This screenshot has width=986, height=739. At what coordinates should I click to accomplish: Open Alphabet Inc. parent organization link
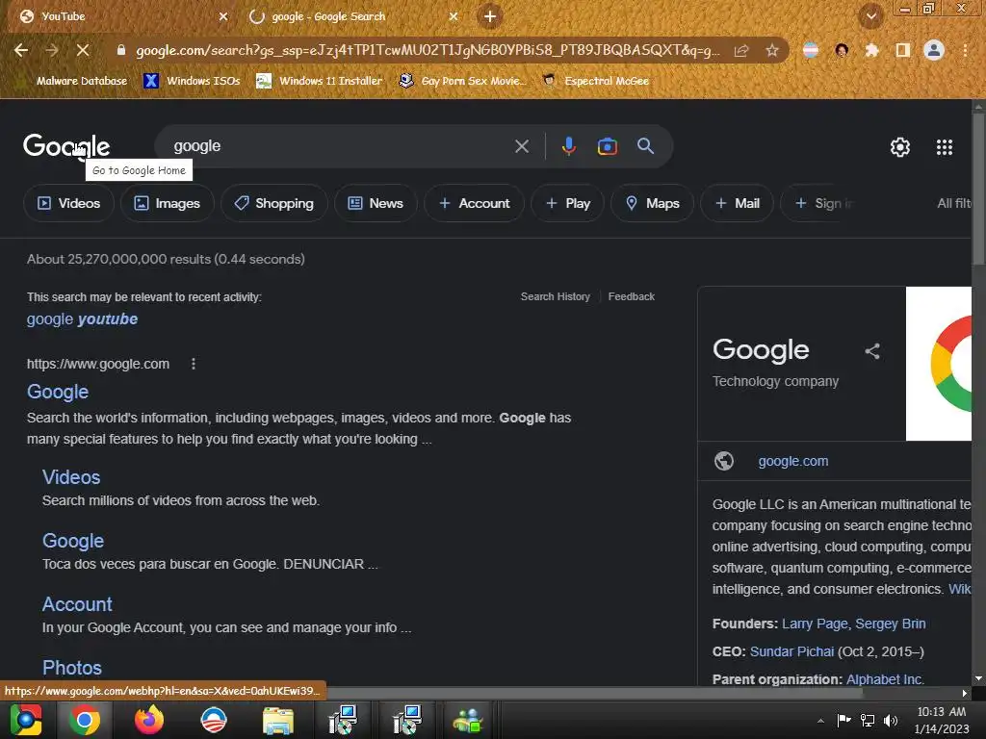pos(885,679)
